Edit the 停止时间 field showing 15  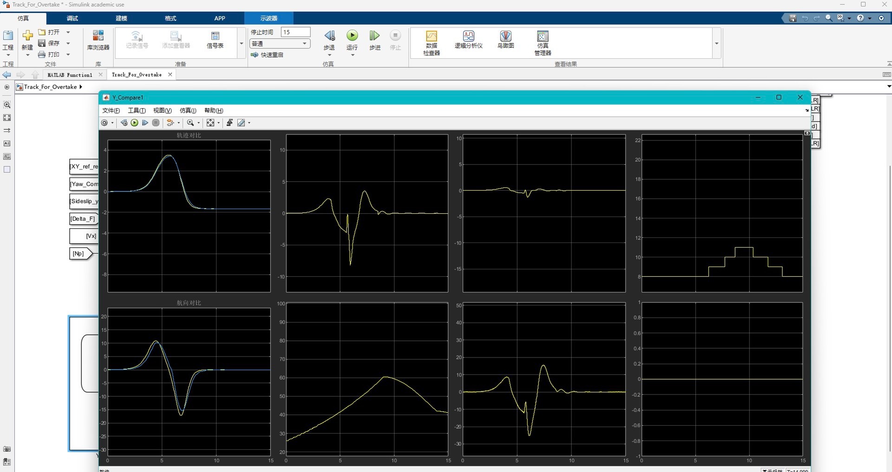click(296, 32)
